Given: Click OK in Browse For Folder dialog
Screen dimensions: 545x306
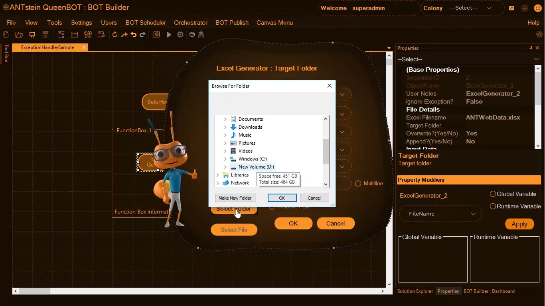Looking at the screenshot, I should (x=282, y=198).
